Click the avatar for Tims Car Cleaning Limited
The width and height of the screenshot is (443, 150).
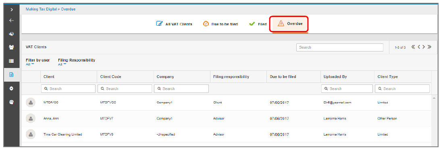pyautogui.click(x=31, y=134)
